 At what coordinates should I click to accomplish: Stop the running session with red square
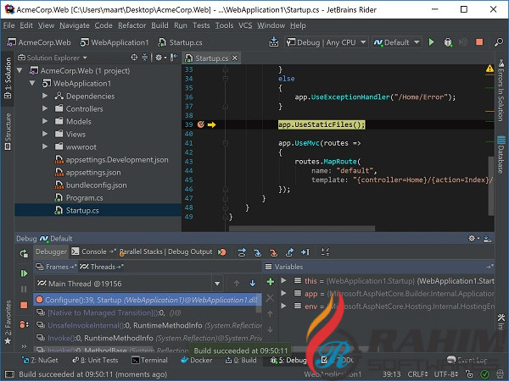[479, 41]
